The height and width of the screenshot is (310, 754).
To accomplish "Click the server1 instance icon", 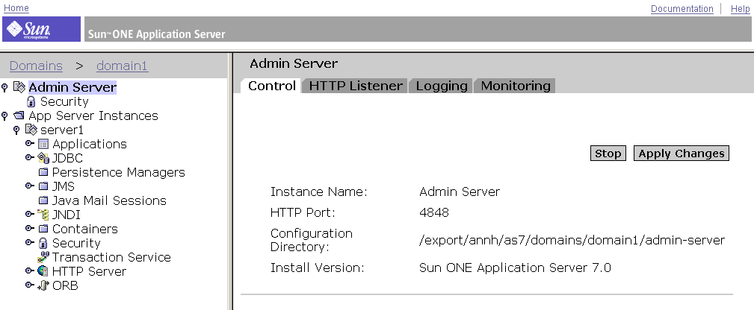I will coord(31,130).
